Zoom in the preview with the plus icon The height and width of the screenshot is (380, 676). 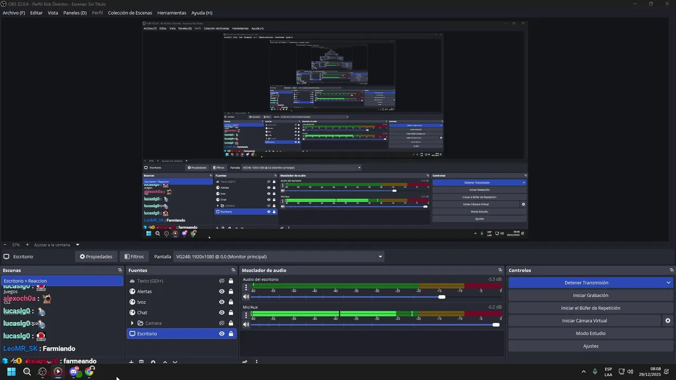click(x=27, y=245)
